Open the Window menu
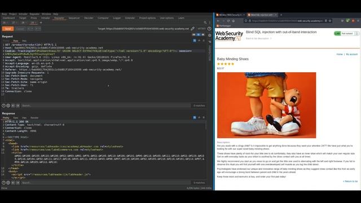The height and width of the screenshot is (203, 361). 46,14
